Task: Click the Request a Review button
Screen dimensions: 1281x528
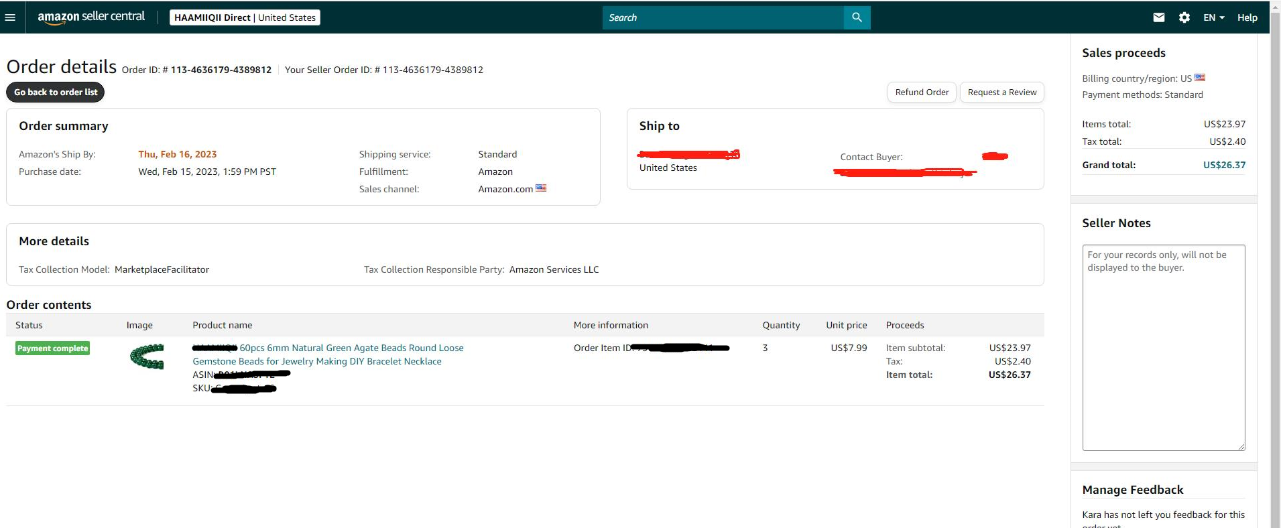Action: tap(1002, 92)
